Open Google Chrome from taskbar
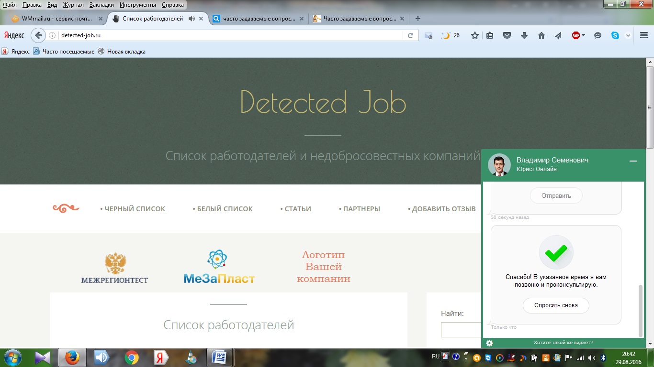 [x=132, y=357]
